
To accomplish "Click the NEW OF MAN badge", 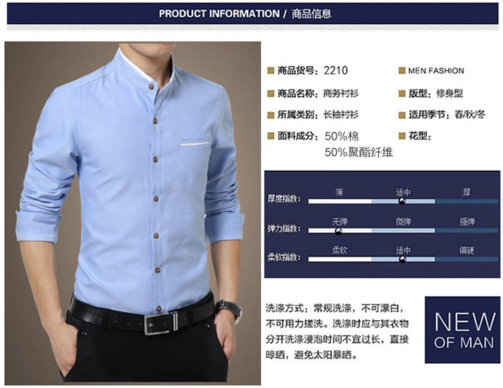I will pos(462,330).
